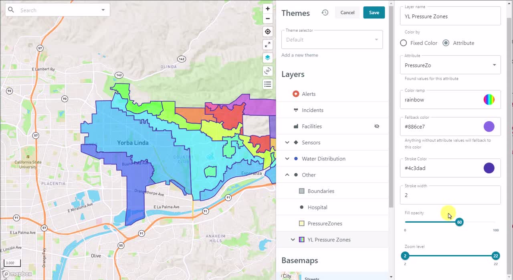Toggle Facilities layer visibility eye icon
The height and width of the screenshot is (280, 513).
pyautogui.click(x=377, y=126)
